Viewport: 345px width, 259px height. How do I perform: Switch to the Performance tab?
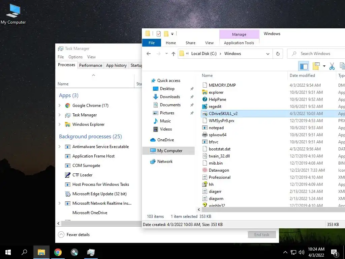point(91,65)
